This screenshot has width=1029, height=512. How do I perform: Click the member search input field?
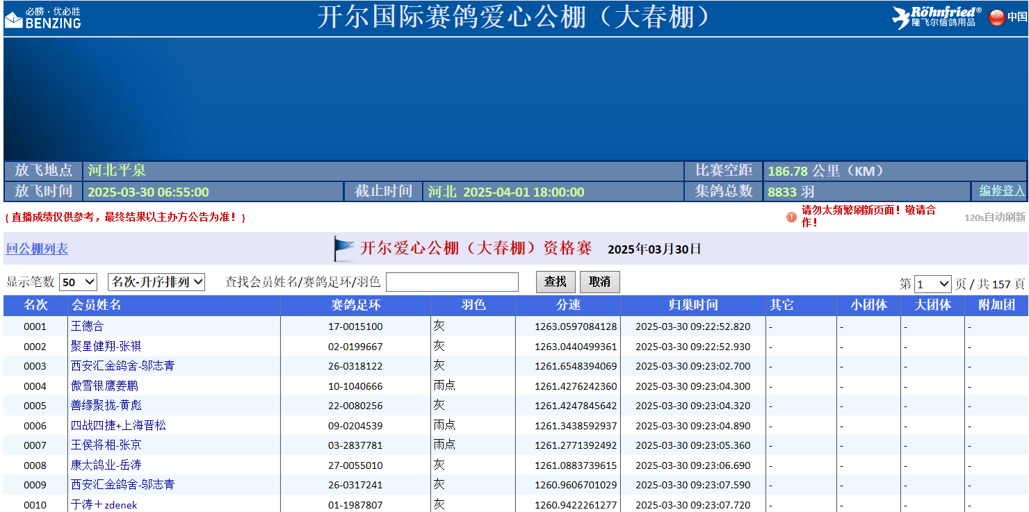coord(452,282)
